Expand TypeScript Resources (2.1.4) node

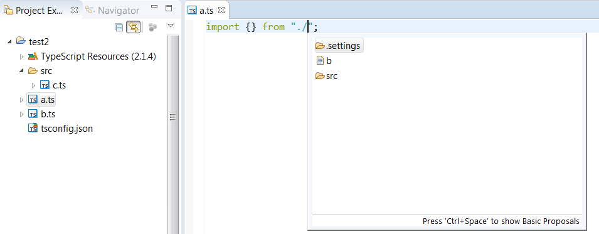[x=22, y=56]
